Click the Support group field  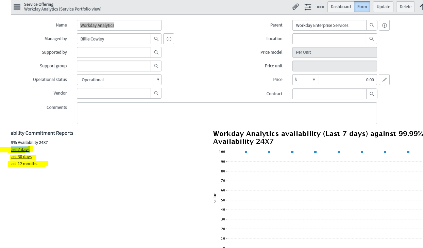(114, 66)
